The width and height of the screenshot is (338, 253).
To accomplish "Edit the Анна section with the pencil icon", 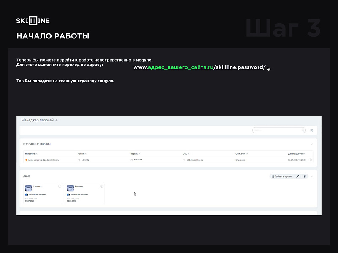I will [297, 175].
